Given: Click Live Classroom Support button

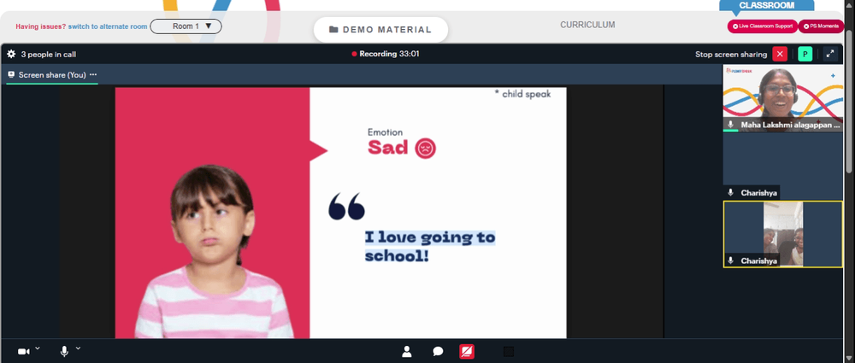Looking at the screenshot, I should (x=763, y=26).
